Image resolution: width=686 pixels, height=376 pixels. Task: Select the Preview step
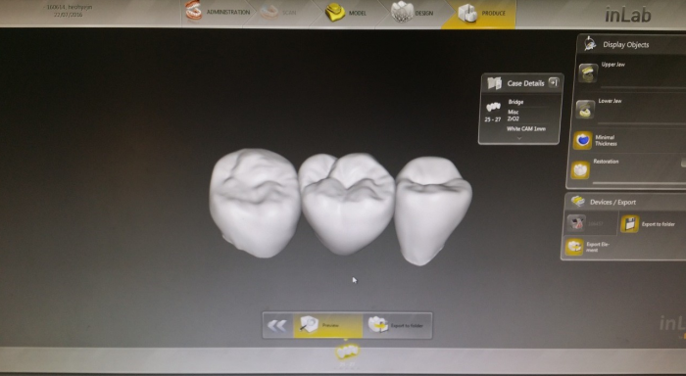click(327, 326)
